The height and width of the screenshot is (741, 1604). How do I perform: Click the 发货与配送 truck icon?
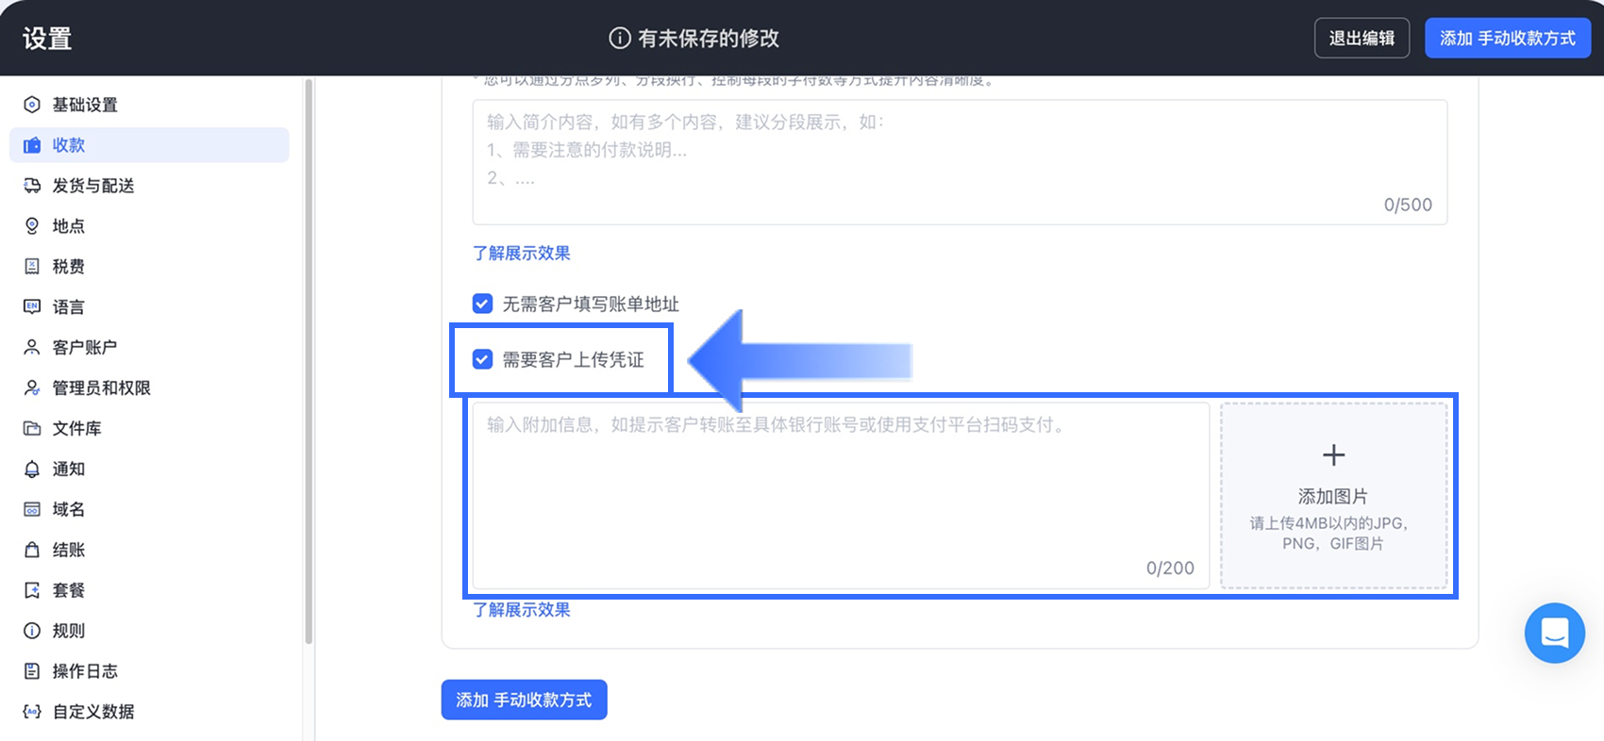click(32, 186)
